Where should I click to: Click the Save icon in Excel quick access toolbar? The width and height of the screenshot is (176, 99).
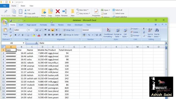pyautogui.click(x=11, y=21)
